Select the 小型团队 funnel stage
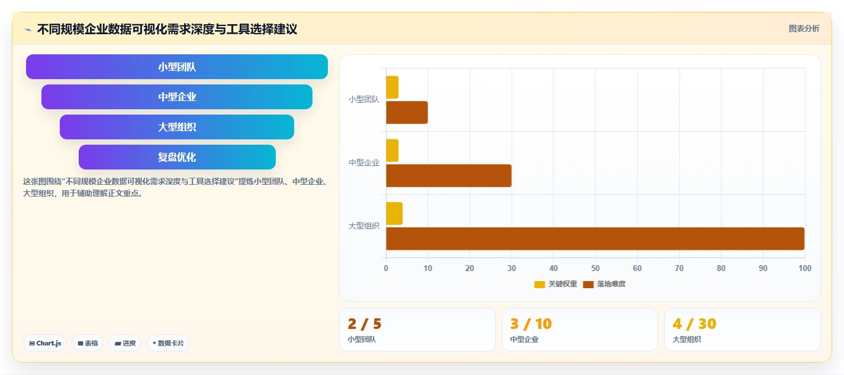The height and width of the screenshot is (375, 844). (x=177, y=67)
